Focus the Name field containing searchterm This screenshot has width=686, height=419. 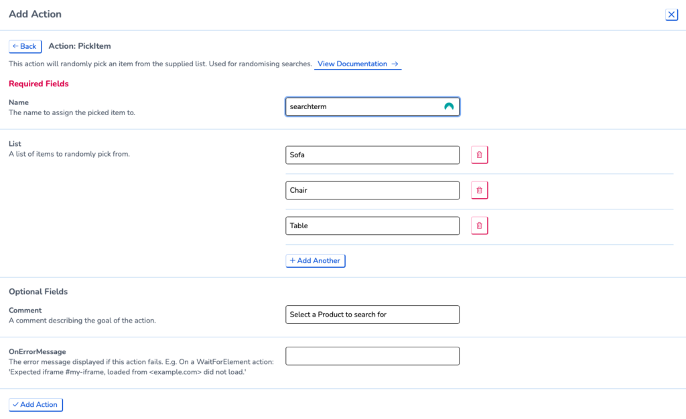372,106
